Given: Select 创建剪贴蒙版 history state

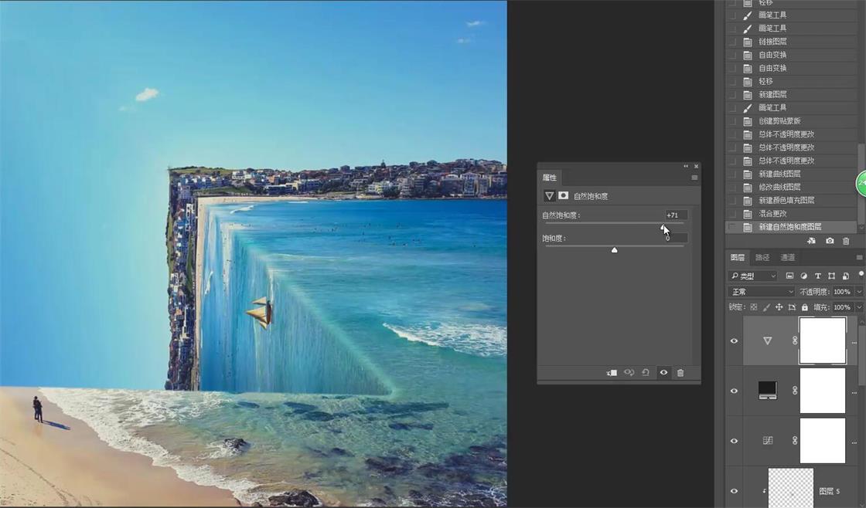Looking at the screenshot, I should 779,121.
